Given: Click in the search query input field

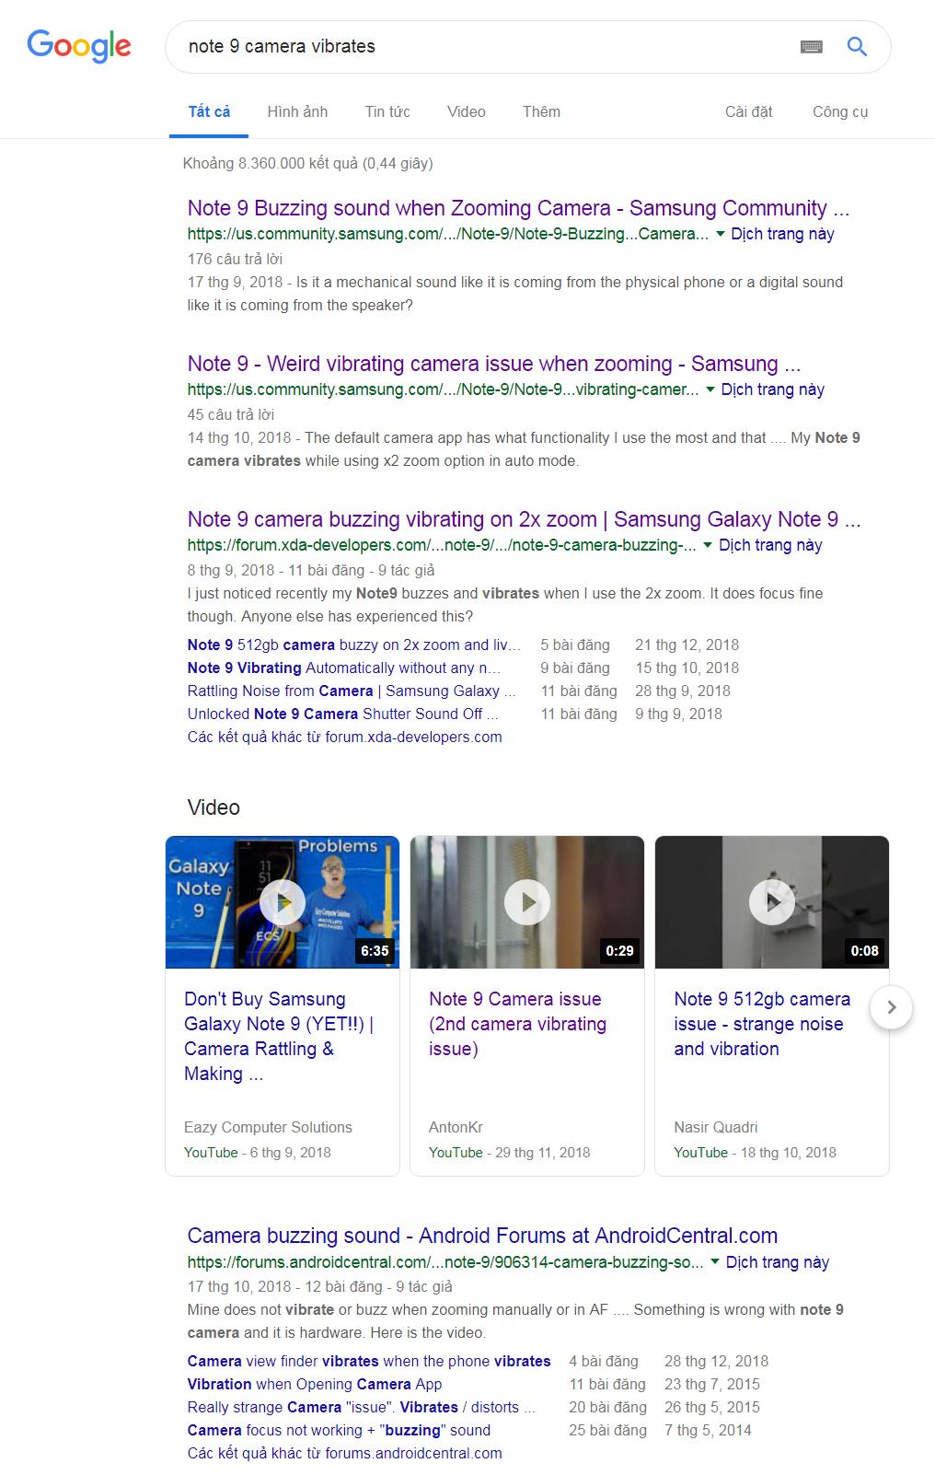Looking at the screenshot, I should click(479, 47).
